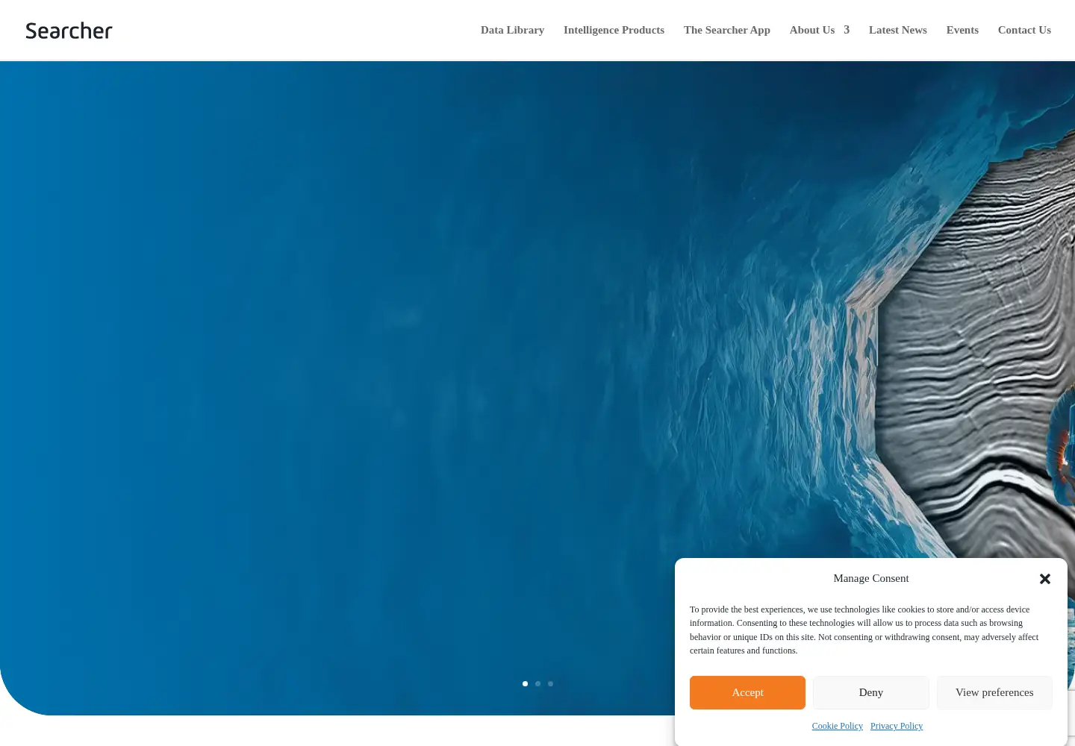This screenshot has height=746, width=1075.
Task: Select the first slider dot
Action: [526, 683]
